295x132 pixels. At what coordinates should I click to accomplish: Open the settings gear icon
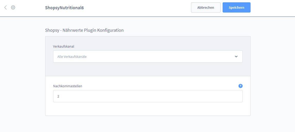(13, 7)
